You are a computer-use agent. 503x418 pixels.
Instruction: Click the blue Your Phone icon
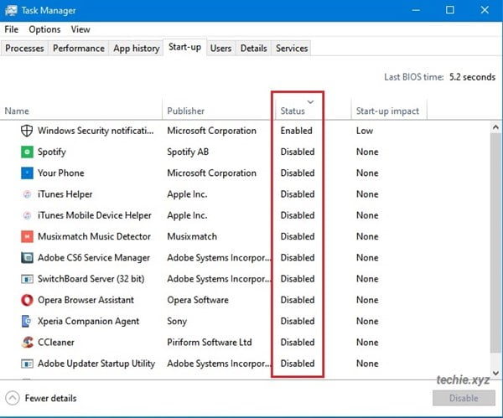point(27,173)
